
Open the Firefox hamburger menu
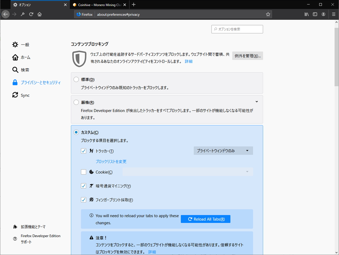coord(333,14)
